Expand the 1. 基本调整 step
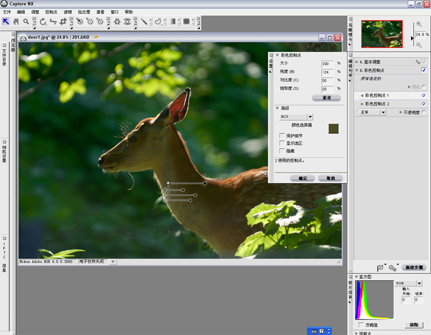Viewport: 431px width, 335px height. (357, 62)
